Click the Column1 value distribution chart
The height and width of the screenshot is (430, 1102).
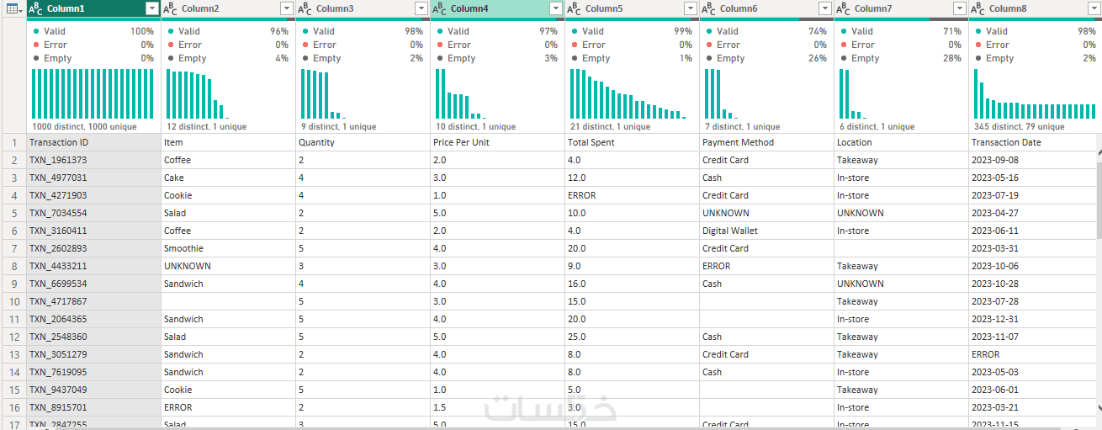tap(93, 93)
